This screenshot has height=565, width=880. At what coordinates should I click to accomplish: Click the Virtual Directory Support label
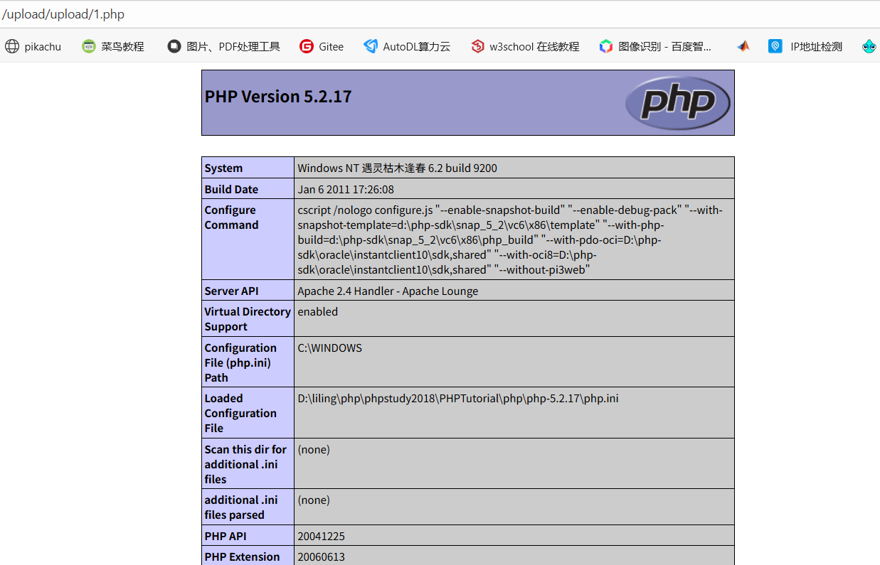(248, 319)
